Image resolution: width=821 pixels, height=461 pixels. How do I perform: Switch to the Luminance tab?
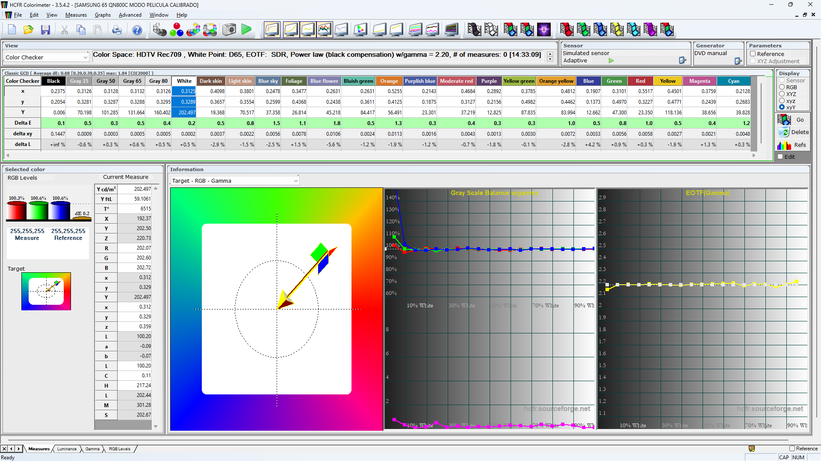tap(66, 449)
